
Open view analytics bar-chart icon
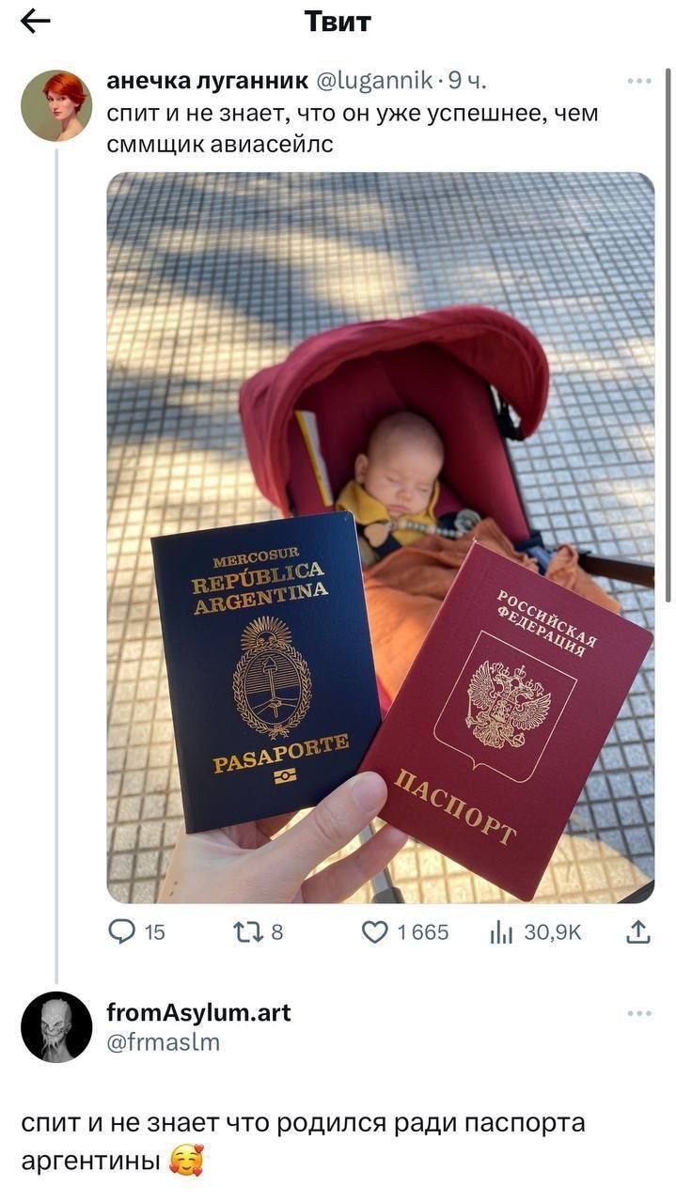[x=500, y=931]
